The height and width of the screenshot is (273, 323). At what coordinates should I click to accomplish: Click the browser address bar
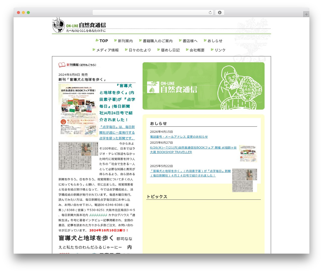point(153,13)
